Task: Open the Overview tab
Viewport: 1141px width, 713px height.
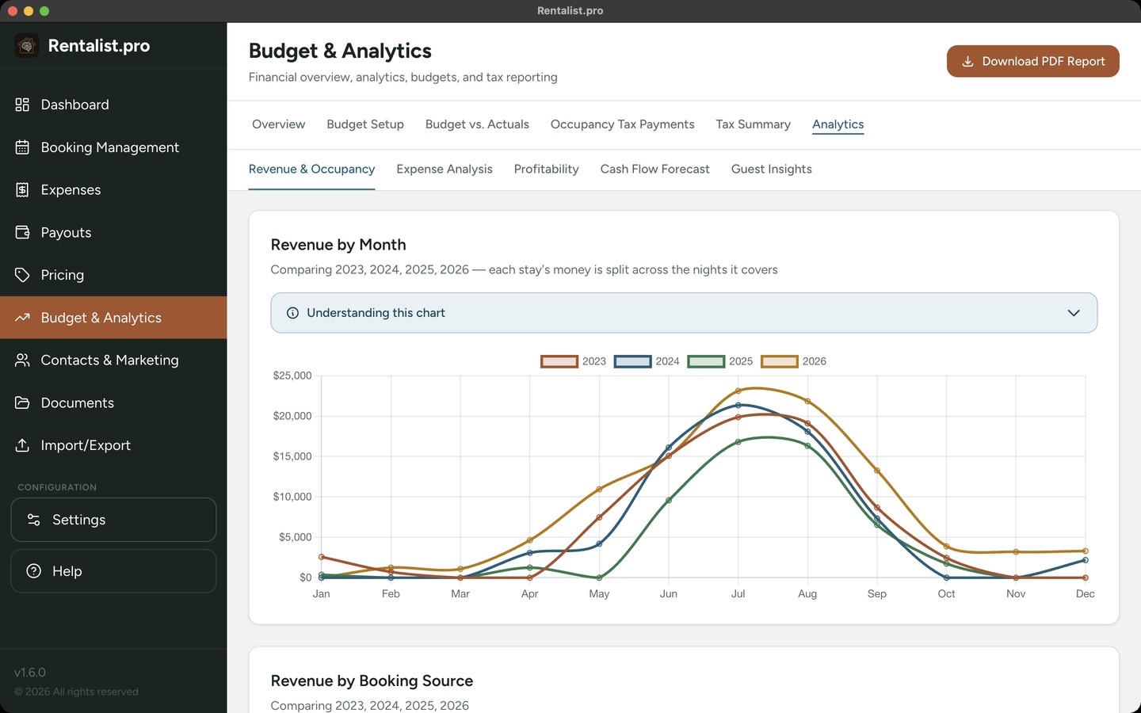Action: pos(278,124)
